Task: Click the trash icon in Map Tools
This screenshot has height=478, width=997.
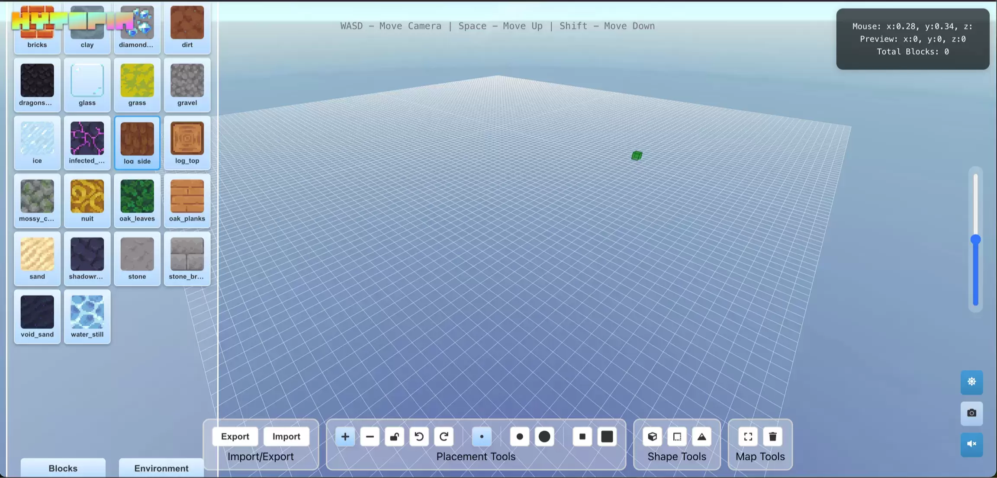Action: tap(772, 437)
